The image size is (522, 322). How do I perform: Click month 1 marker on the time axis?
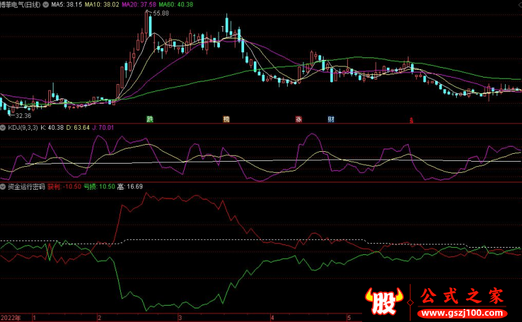click(x=35, y=318)
